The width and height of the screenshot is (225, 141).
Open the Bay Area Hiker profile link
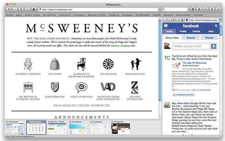(181, 103)
